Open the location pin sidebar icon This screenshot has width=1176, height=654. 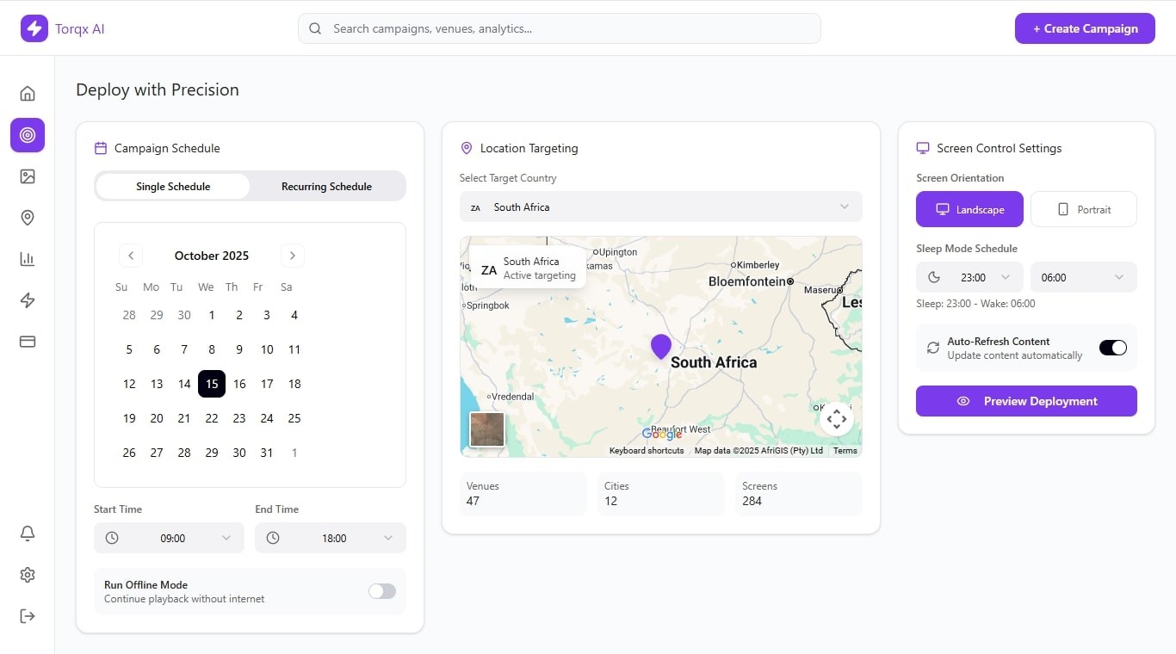point(28,218)
